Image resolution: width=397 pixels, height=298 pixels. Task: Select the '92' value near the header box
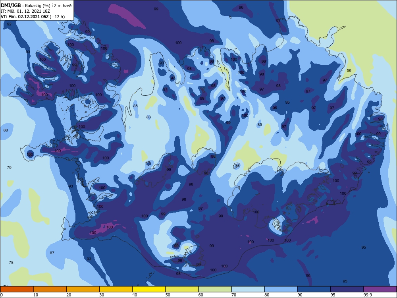tap(9, 24)
